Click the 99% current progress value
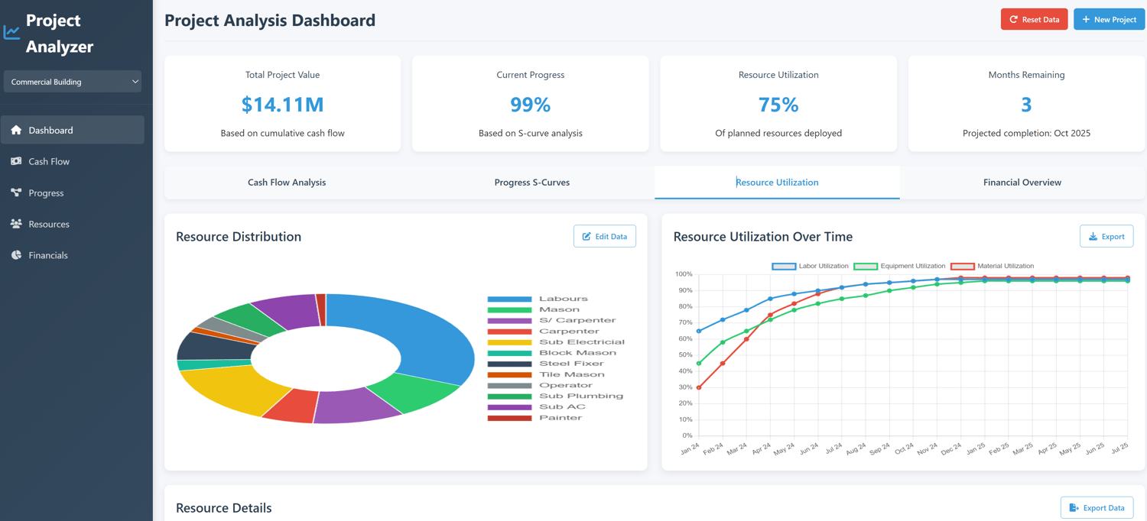Screen dimensions: 1147x521 pos(531,104)
